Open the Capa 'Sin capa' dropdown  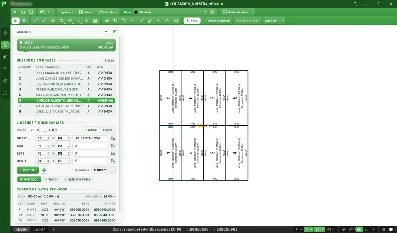170,12
